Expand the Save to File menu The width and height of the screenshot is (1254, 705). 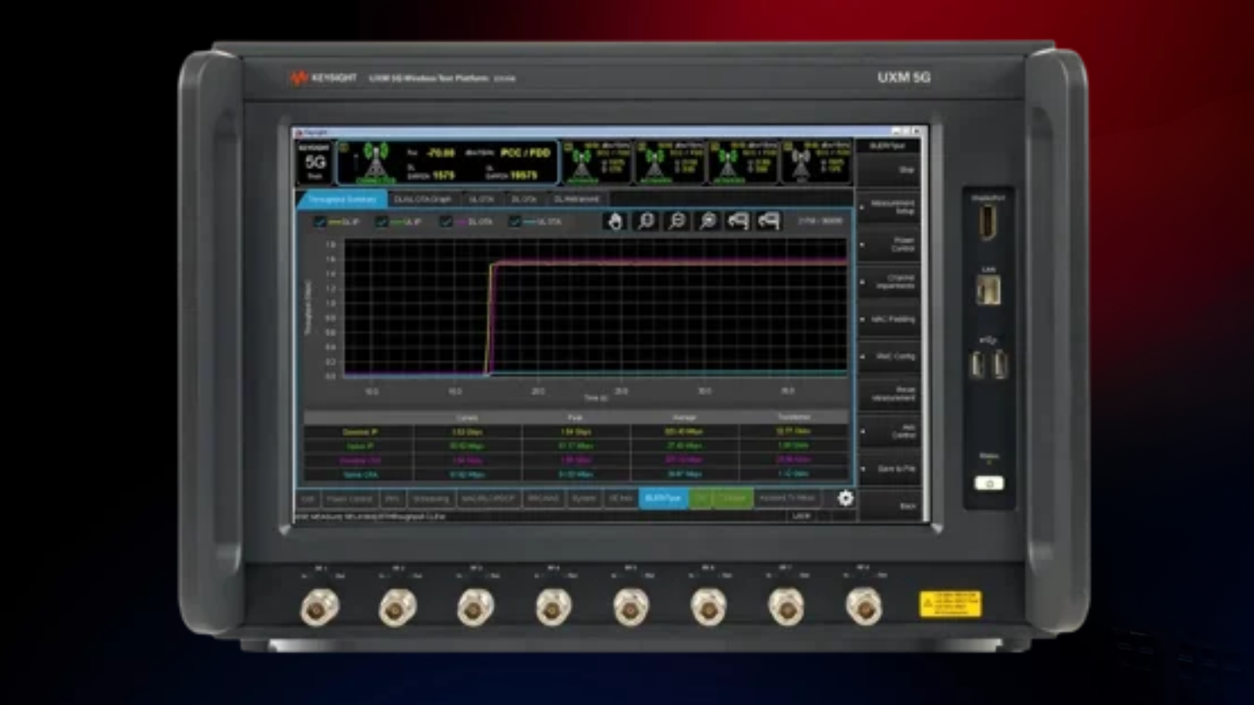coord(890,468)
